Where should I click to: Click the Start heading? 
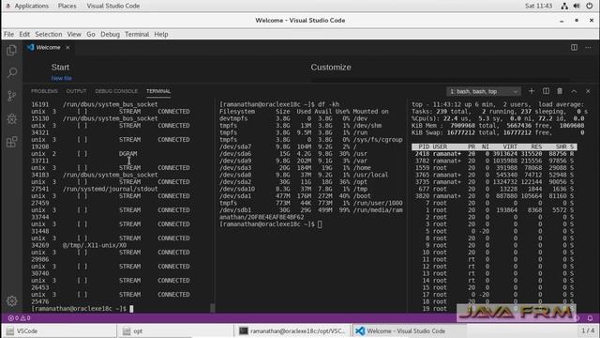60,67
